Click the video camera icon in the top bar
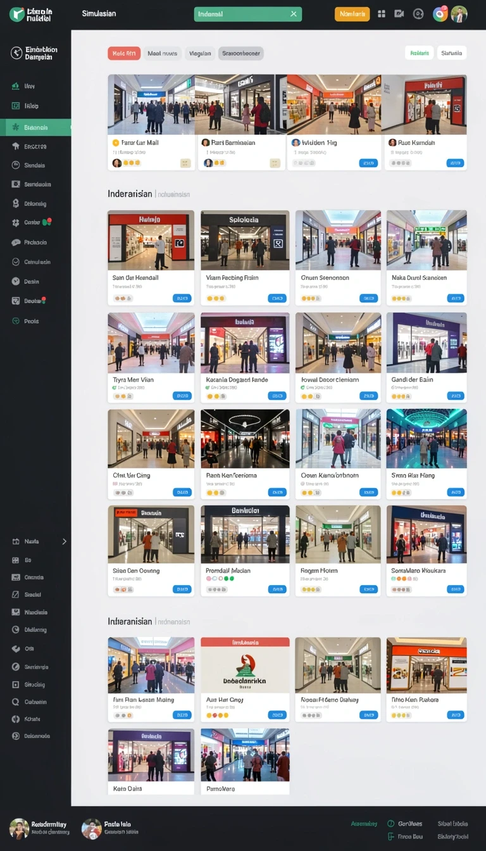This screenshot has width=486, height=851. [399, 14]
